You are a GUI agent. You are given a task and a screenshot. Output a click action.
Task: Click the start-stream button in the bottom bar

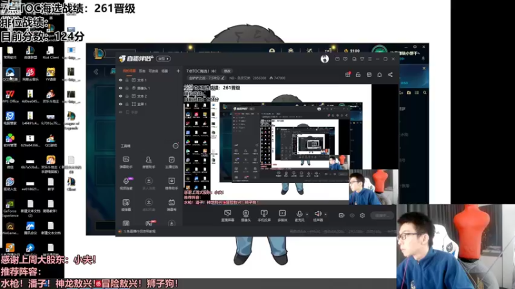(x=382, y=215)
